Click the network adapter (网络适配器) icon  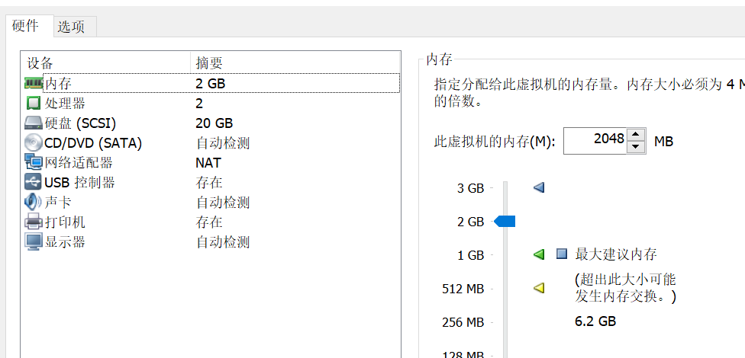34,162
